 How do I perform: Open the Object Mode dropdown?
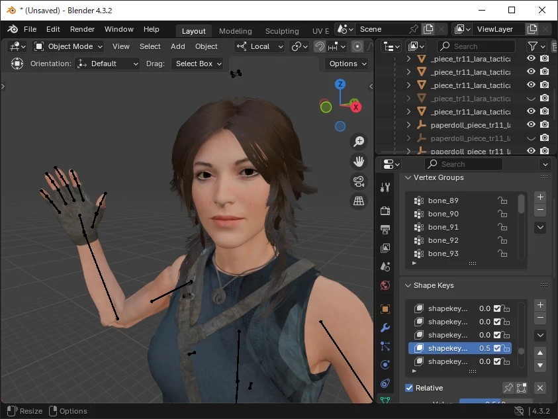point(68,46)
